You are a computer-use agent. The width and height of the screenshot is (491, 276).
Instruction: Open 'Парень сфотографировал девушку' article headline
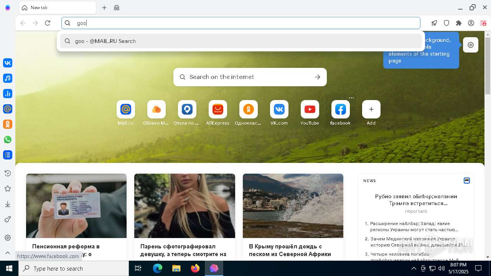click(x=183, y=250)
